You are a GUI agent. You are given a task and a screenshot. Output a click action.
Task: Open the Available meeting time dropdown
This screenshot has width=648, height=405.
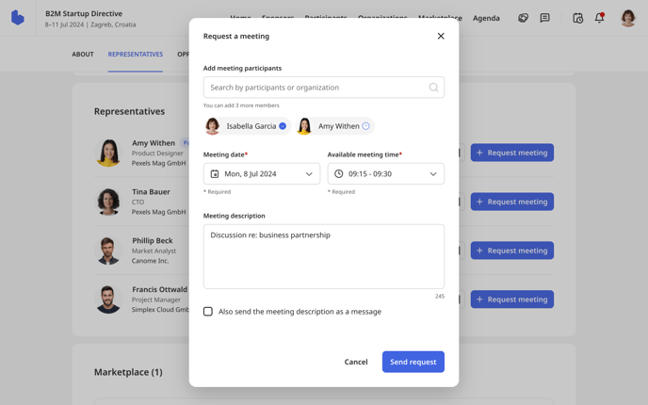(x=385, y=173)
